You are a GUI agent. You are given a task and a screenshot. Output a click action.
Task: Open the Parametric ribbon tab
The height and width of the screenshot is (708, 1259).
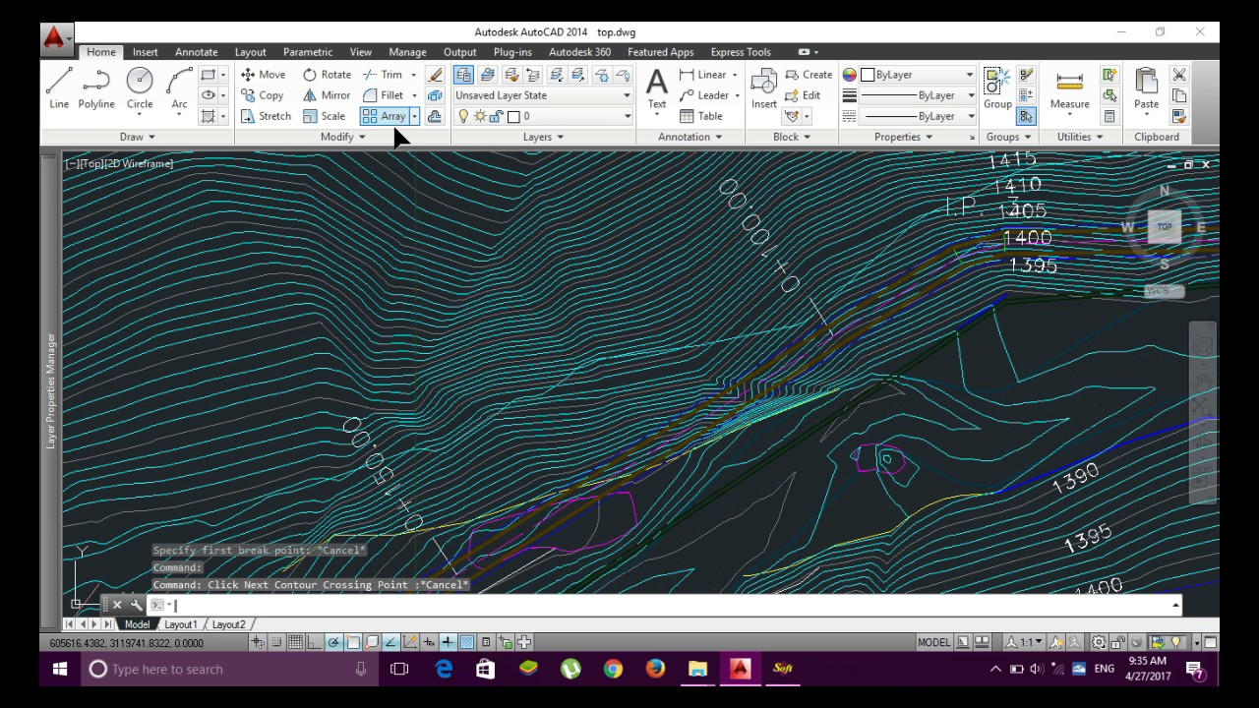click(x=308, y=52)
